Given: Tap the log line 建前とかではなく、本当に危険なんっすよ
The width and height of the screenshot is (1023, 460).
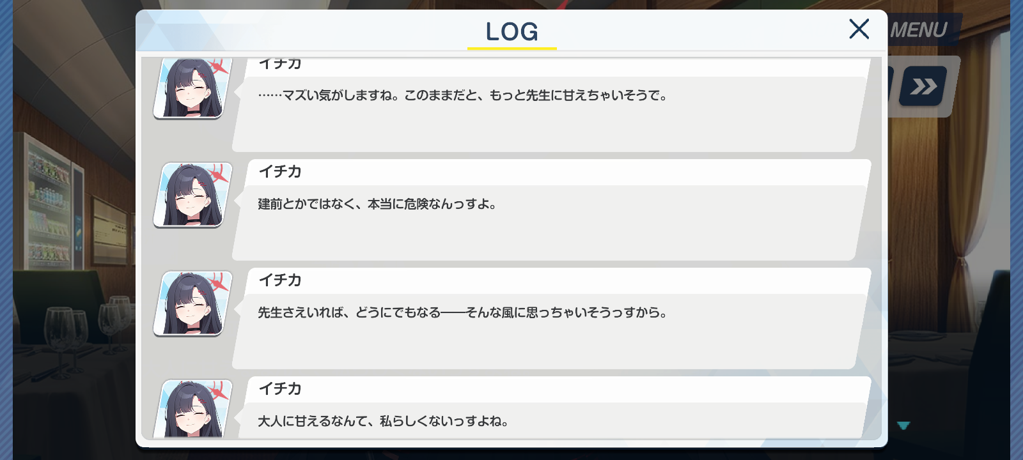Looking at the screenshot, I should 377,204.
